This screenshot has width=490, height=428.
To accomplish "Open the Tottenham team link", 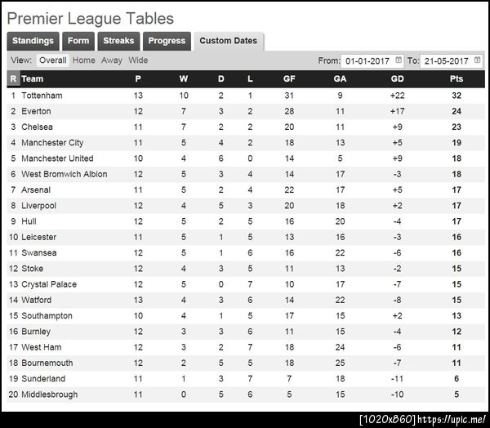I will pos(42,96).
